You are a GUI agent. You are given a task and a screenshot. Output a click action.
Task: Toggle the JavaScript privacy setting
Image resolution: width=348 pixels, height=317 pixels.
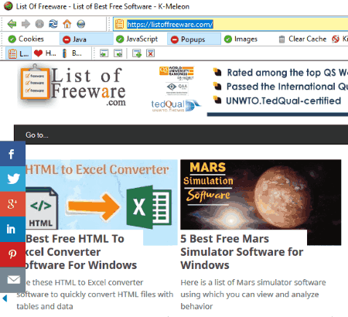137,39
